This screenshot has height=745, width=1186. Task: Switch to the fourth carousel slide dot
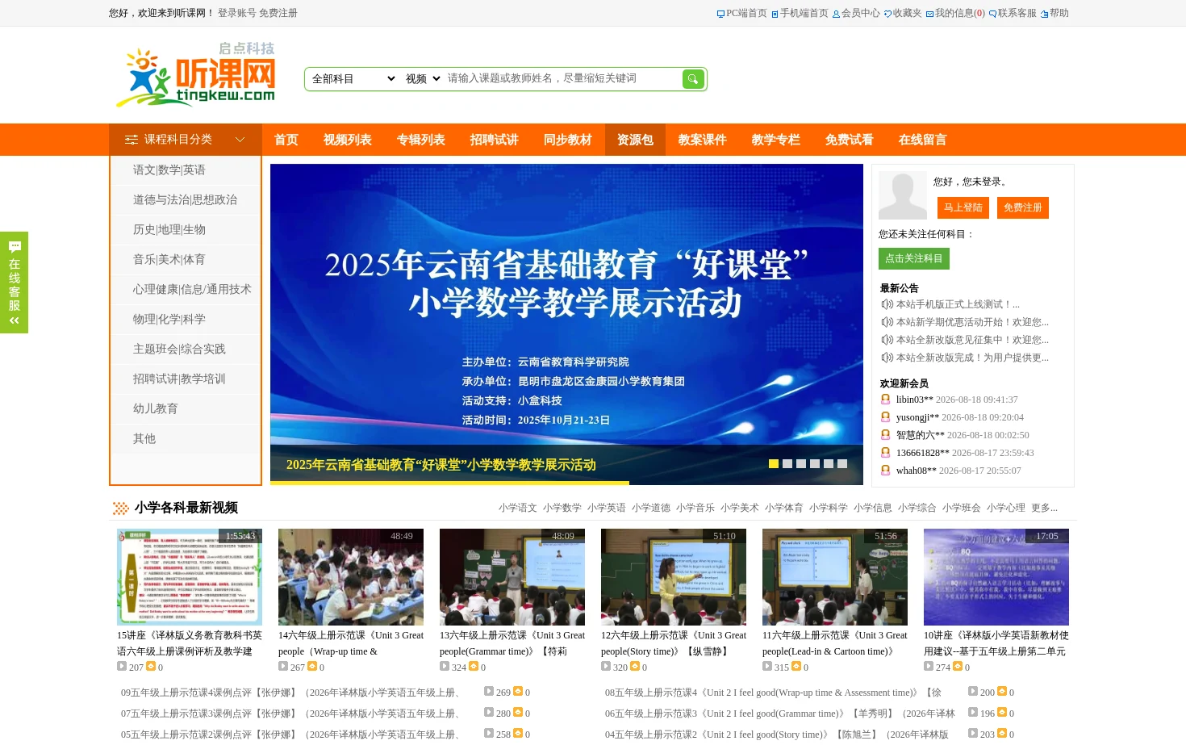point(815,464)
